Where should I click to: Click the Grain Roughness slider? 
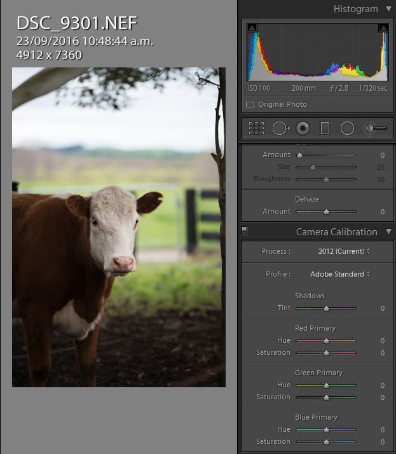click(x=326, y=179)
